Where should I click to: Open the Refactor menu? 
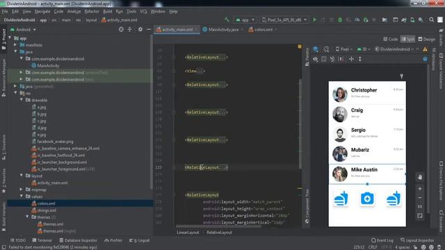click(92, 11)
